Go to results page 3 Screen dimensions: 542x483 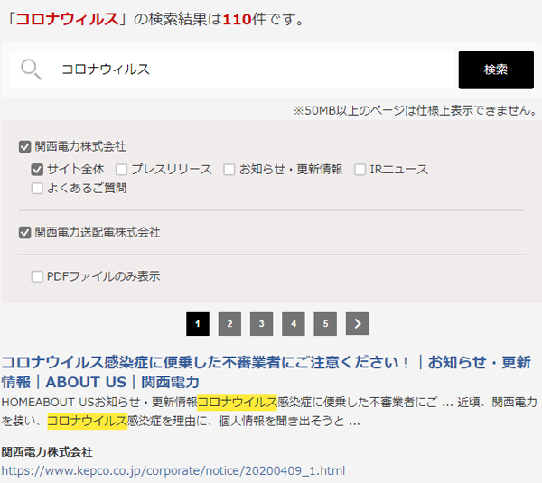pos(262,324)
